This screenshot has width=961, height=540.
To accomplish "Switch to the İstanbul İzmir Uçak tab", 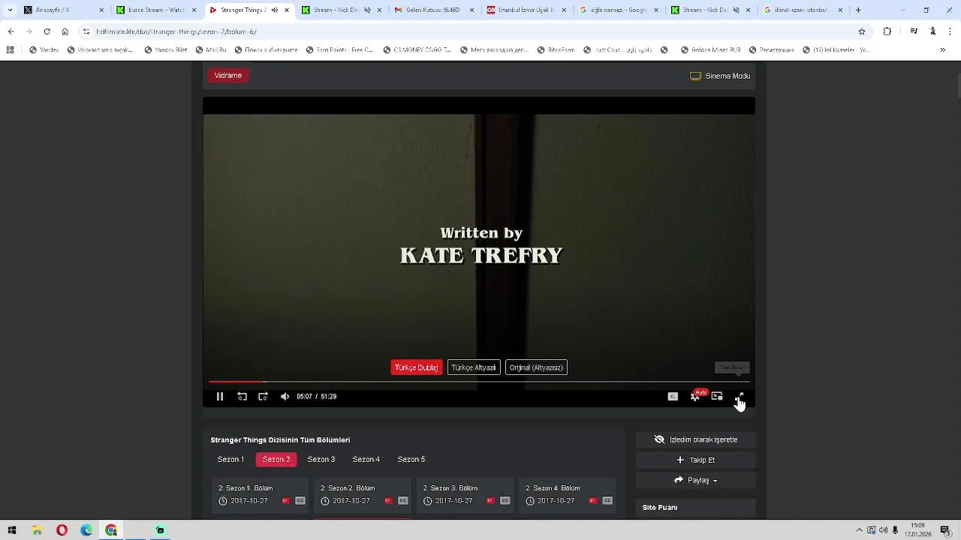I will tap(526, 10).
